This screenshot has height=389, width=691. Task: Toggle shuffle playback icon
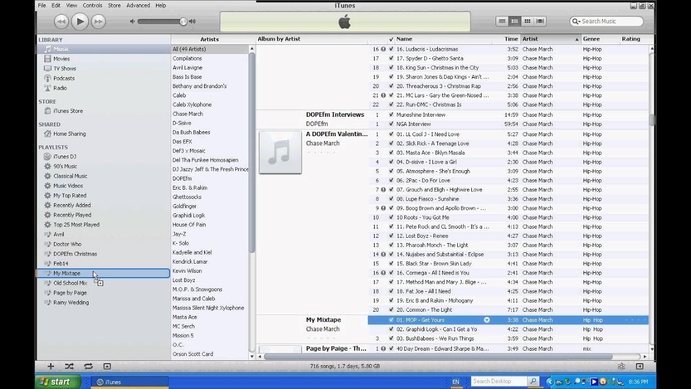69,366
